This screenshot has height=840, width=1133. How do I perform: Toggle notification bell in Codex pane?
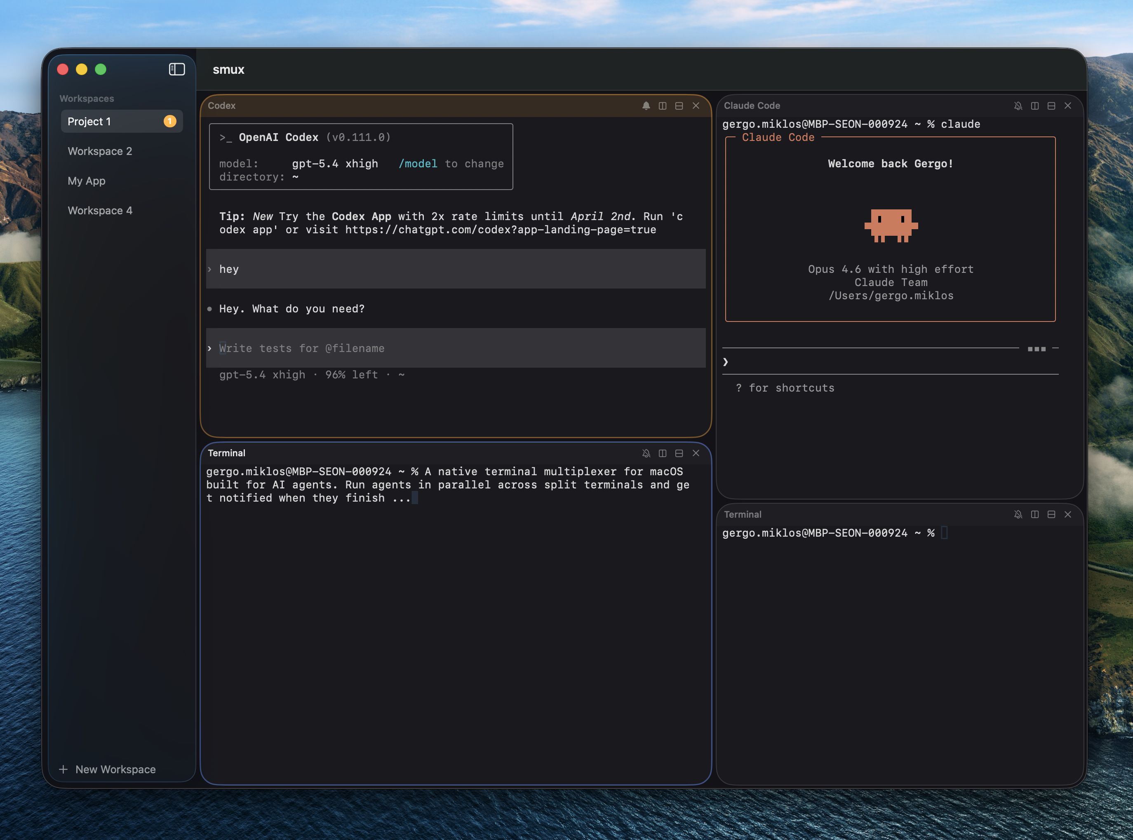point(646,106)
